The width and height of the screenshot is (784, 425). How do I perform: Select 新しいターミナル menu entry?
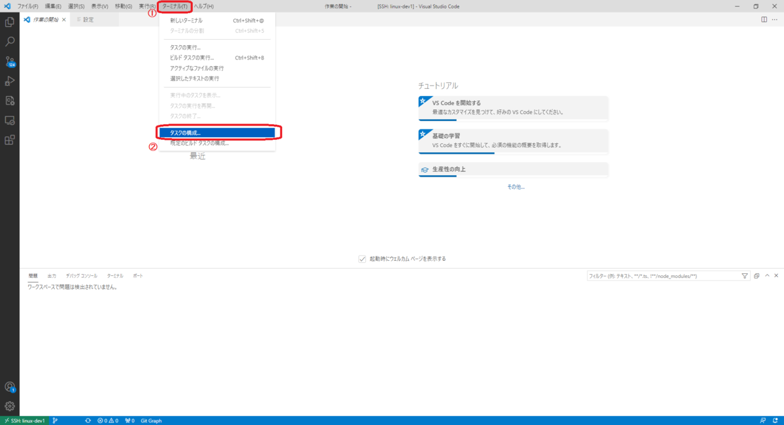[x=217, y=20]
